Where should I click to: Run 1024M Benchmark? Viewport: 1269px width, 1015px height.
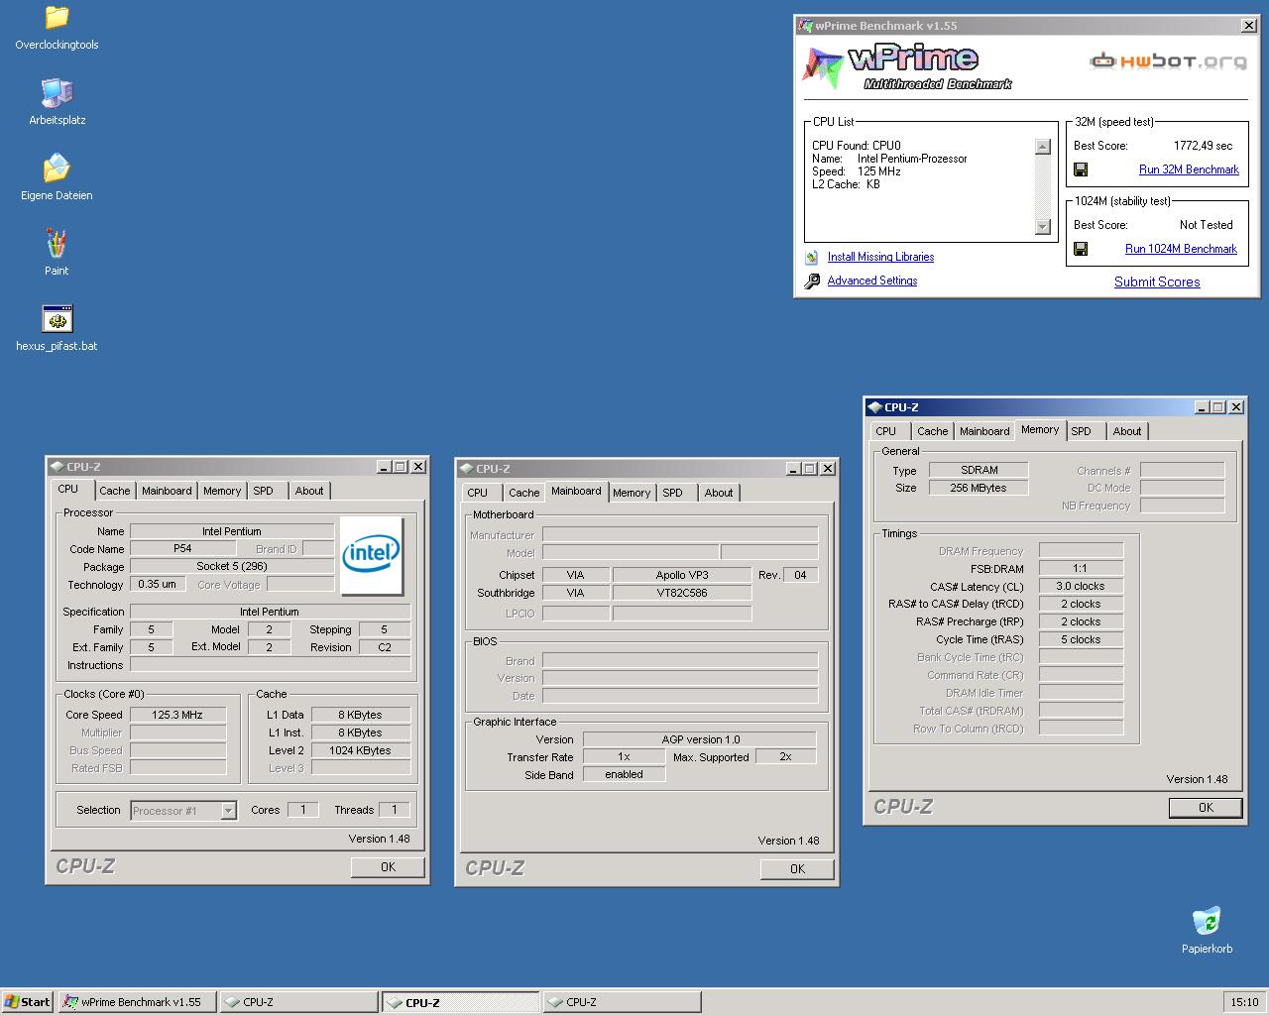[1181, 249]
